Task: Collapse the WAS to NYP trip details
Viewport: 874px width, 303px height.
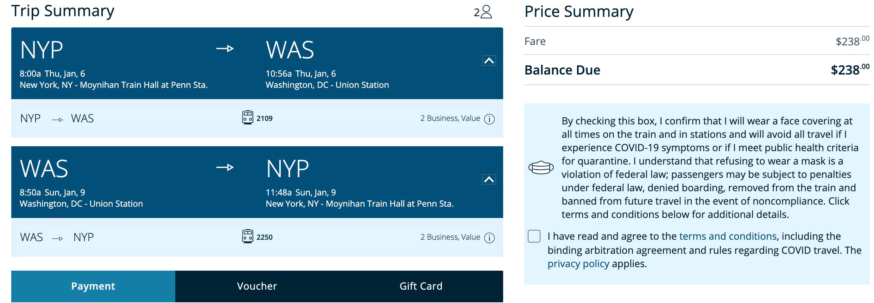Action: coord(489,180)
